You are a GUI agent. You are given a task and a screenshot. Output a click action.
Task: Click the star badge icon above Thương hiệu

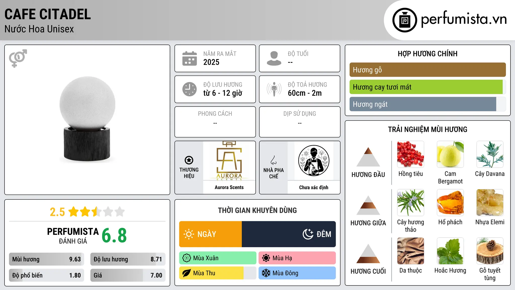pyautogui.click(x=189, y=160)
